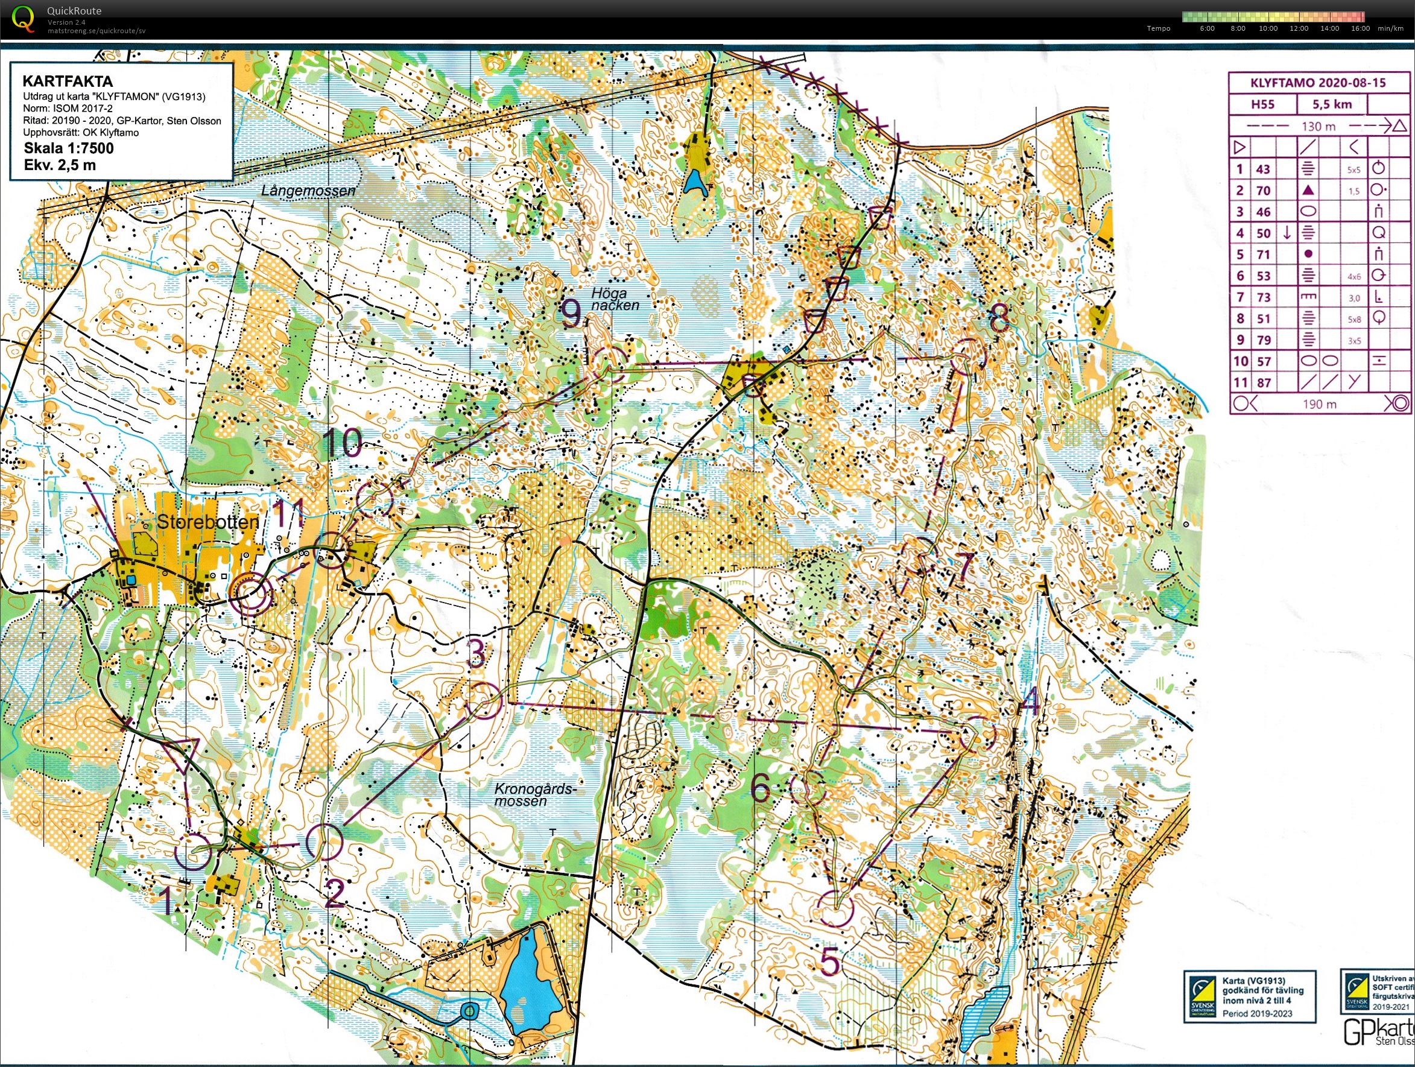Screen dimensions: 1415x1067
Task: Click the finish double circle on the map
Action: pyautogui.click(x=251, y=594)
